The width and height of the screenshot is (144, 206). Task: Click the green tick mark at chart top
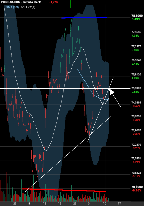tap(70, 4)
